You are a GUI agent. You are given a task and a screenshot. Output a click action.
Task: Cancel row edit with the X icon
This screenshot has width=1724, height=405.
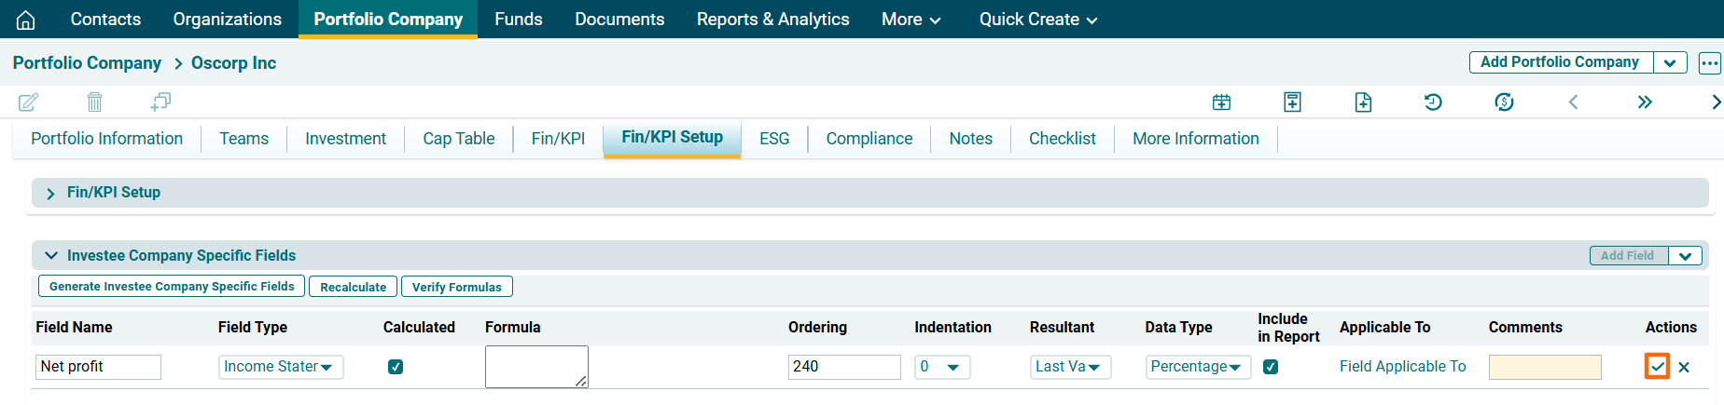(1684, 367)
